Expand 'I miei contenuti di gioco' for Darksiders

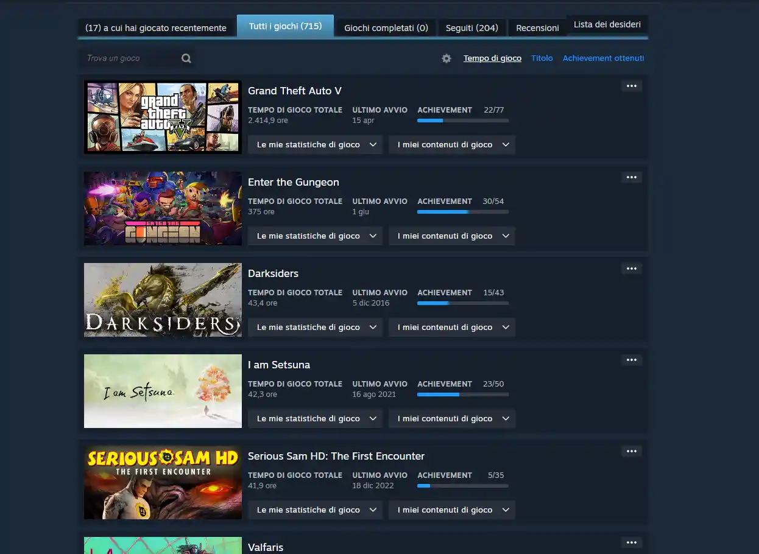tap(452, 328)
